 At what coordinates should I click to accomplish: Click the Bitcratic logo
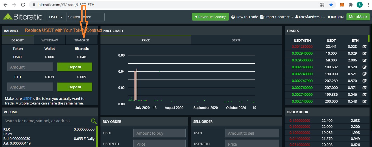coord(23,17)
